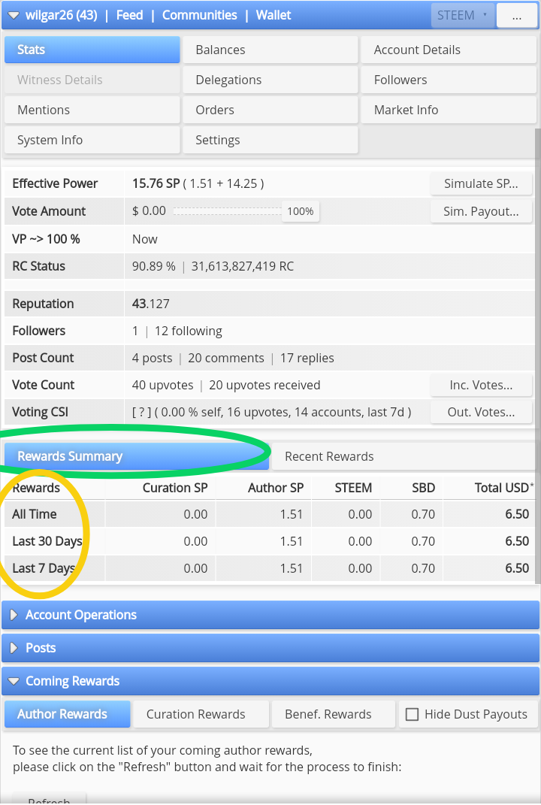Switch to the Curation Rewards tab
This screenshot has height=805, width=541.
click(201, 714)
